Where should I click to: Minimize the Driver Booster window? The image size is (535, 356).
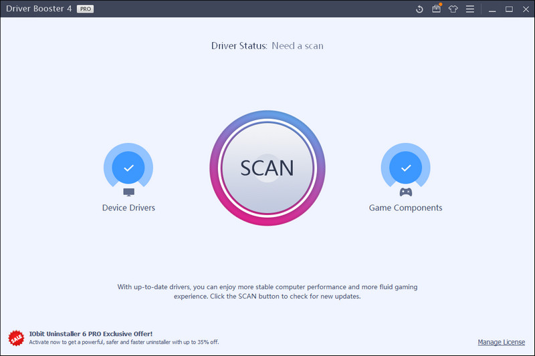492,9
